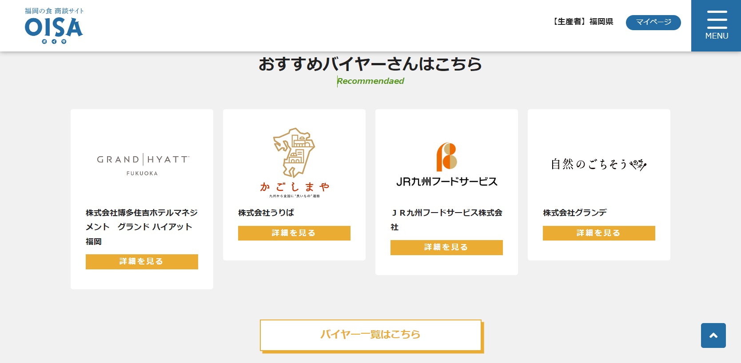Open the マイページ button
The height and width of the screenshot is (363, 741).
(x=653, y=22)
